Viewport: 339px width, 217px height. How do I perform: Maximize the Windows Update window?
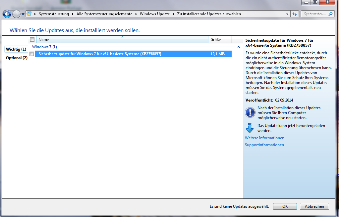pos(315,2)
